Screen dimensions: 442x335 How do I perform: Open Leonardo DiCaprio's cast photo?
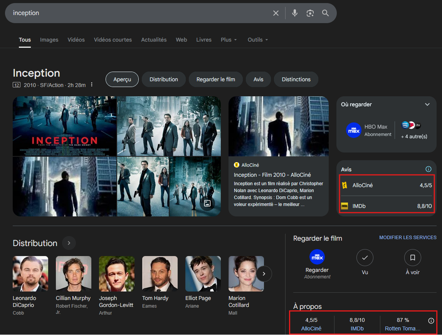pyautogui.click(x=30, y=273)
